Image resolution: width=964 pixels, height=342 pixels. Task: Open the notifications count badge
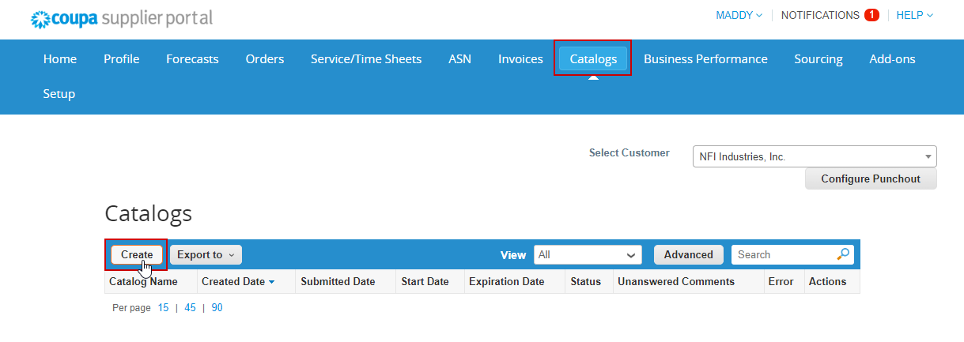[871, 15]
